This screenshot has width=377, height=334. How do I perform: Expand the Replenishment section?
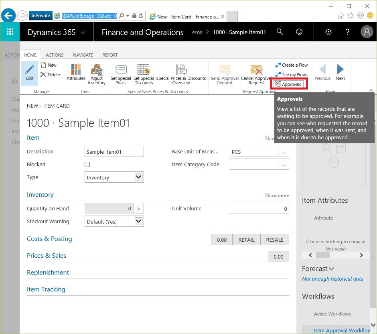pyautogui.click(x=48, y=273)
